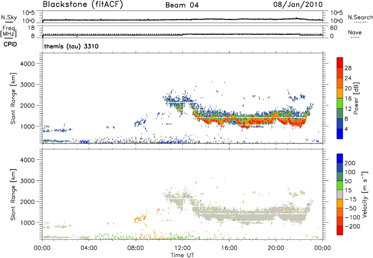Click the orange velocity scatter cluster near 08:00
Screen dimensions: 373x258
pyautogui.click(x=140, y=217)
